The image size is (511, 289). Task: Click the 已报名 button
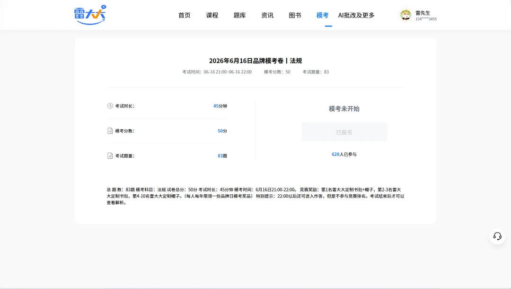pyautogui.click(x=344, y=132)
